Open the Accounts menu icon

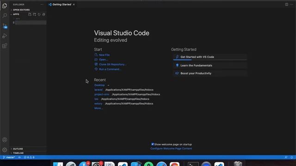[5, 140]
